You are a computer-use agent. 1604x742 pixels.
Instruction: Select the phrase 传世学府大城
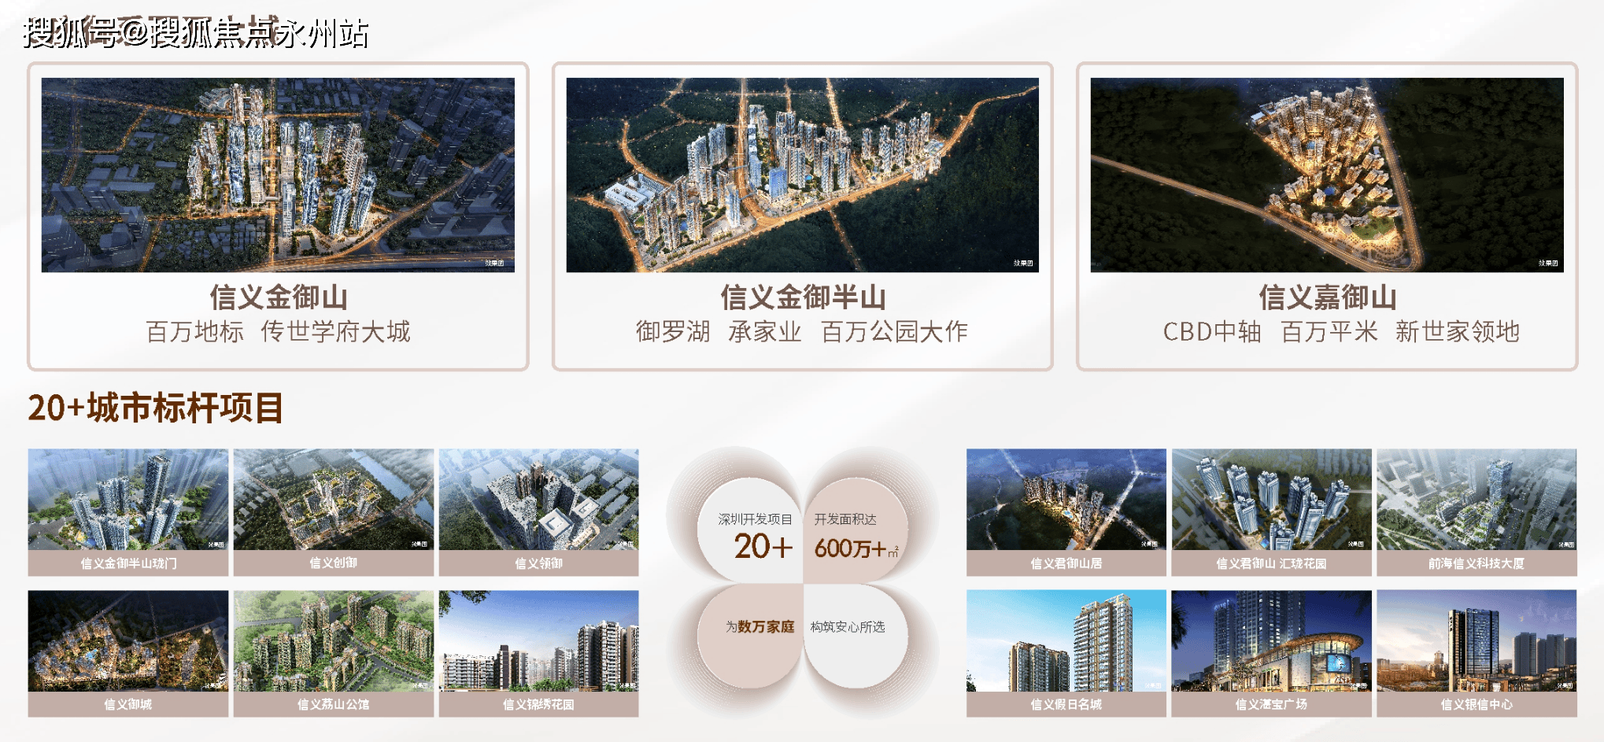[x=335, y=331]
